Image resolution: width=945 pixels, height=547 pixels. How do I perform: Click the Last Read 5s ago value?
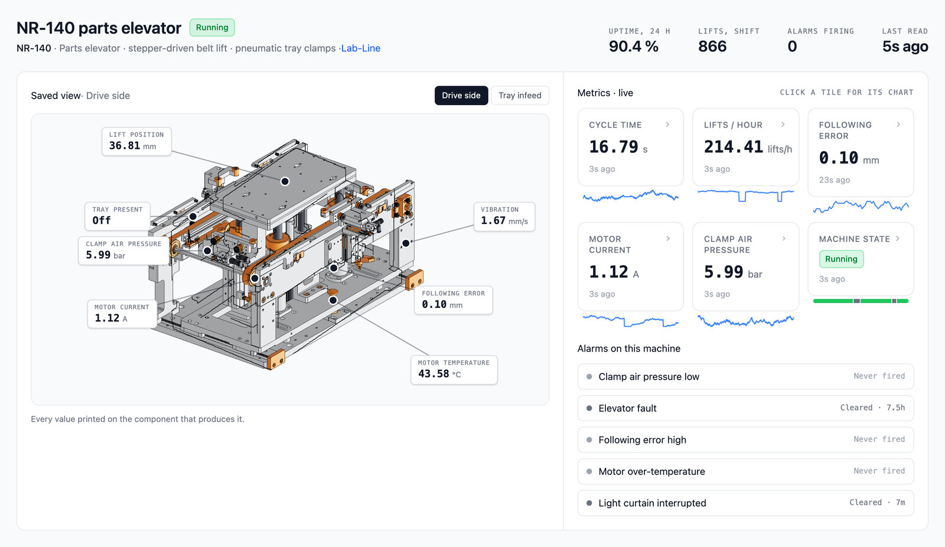(x=905, y=46)
